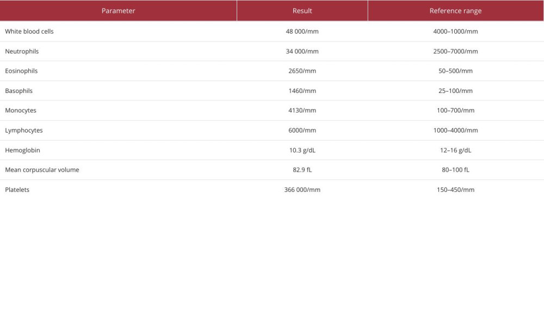Viewport: 544px width, 326px height.
Task: Select the 48 000/mm result value
Action: point(302,31)
